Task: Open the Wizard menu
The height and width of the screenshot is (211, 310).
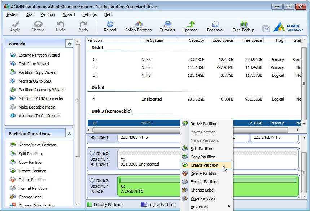Action: [x=69, y=15]
